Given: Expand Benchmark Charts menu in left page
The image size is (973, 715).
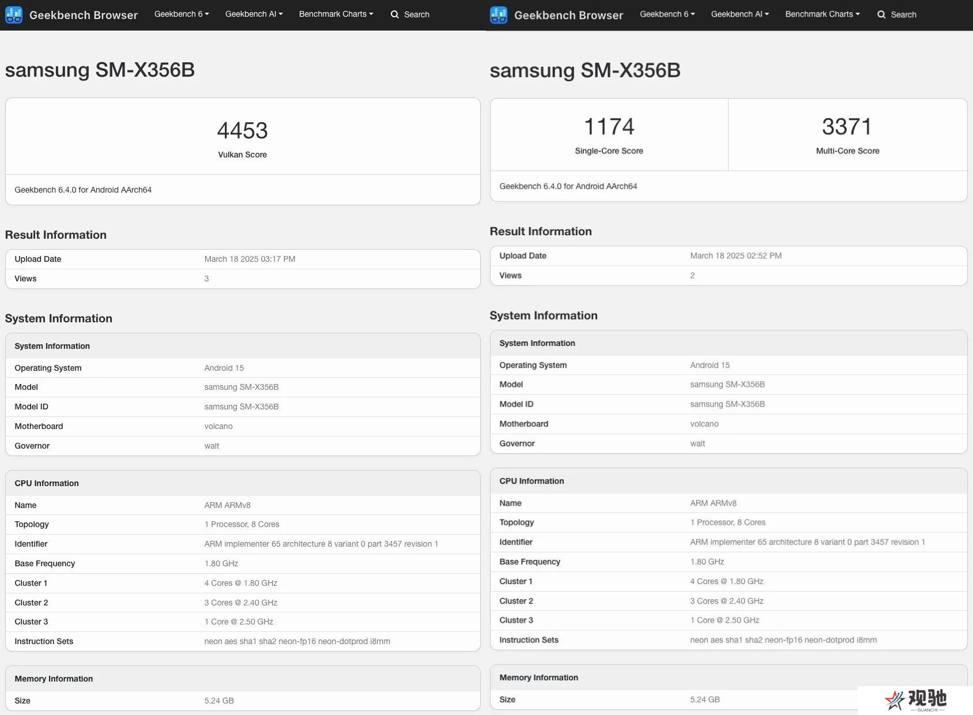Looking at the screenshot, I should [x=336, y=14].
